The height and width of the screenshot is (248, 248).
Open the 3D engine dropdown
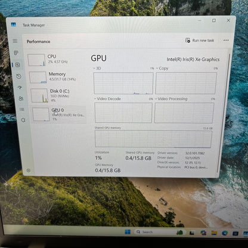point(97,69)
